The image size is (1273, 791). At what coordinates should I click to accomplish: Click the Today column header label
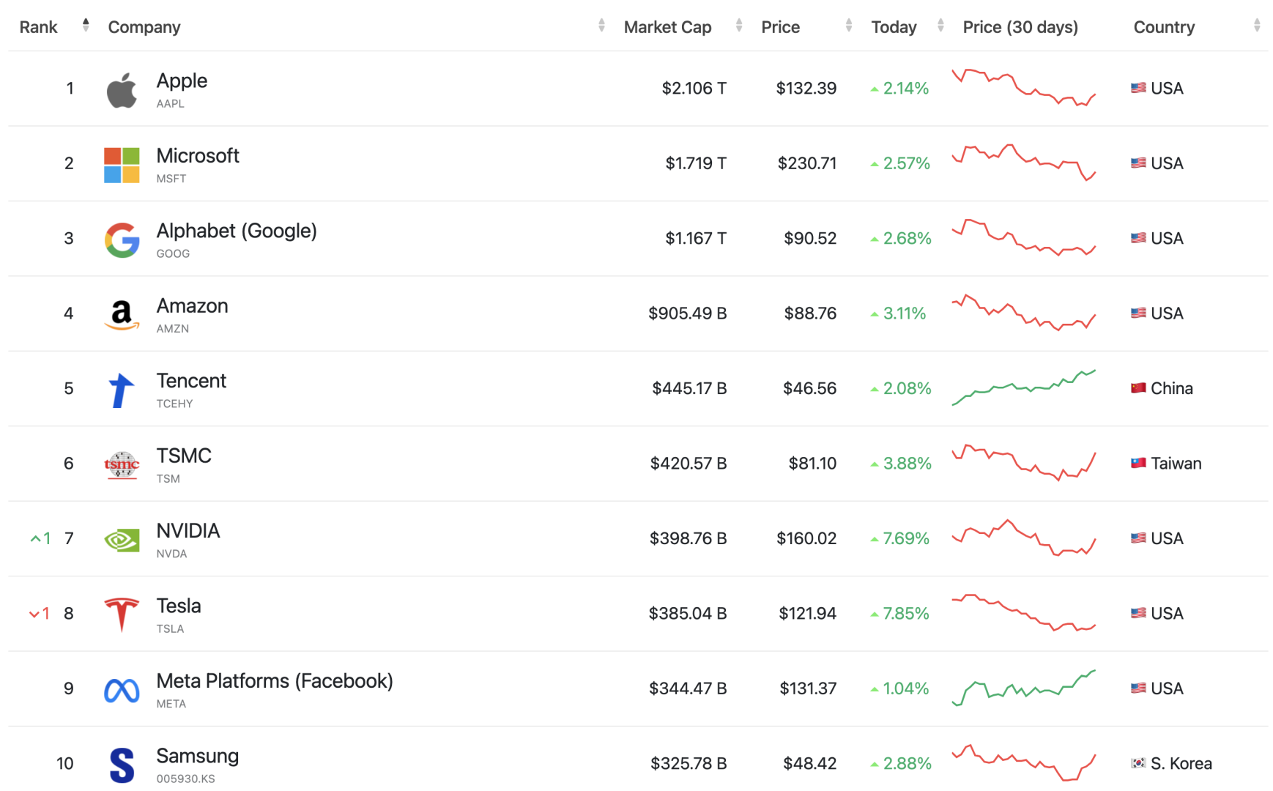pyautogui.click(x=894, y=27)
